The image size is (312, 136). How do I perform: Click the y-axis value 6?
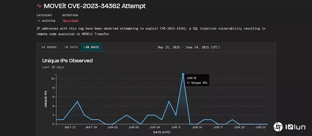tap(53, 97)
